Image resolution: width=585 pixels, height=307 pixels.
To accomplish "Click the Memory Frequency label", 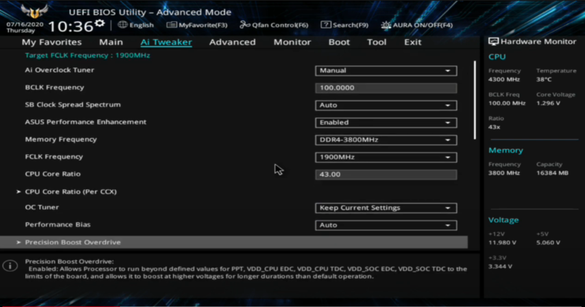I will click(61, 139).
